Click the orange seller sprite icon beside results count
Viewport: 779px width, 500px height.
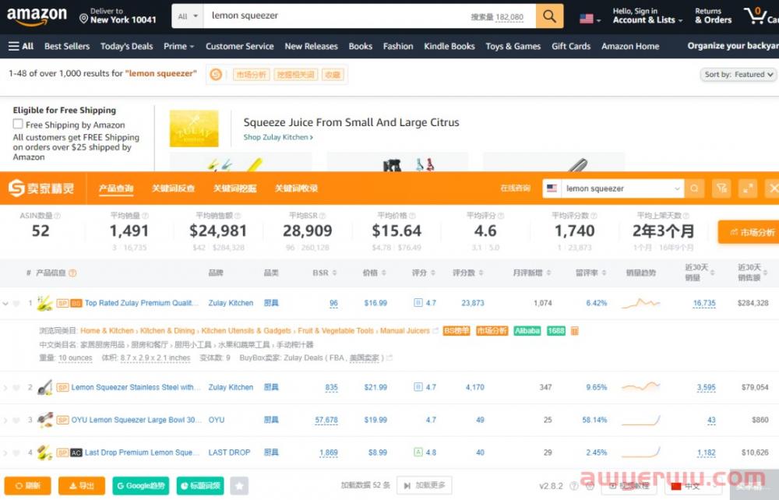216,75
